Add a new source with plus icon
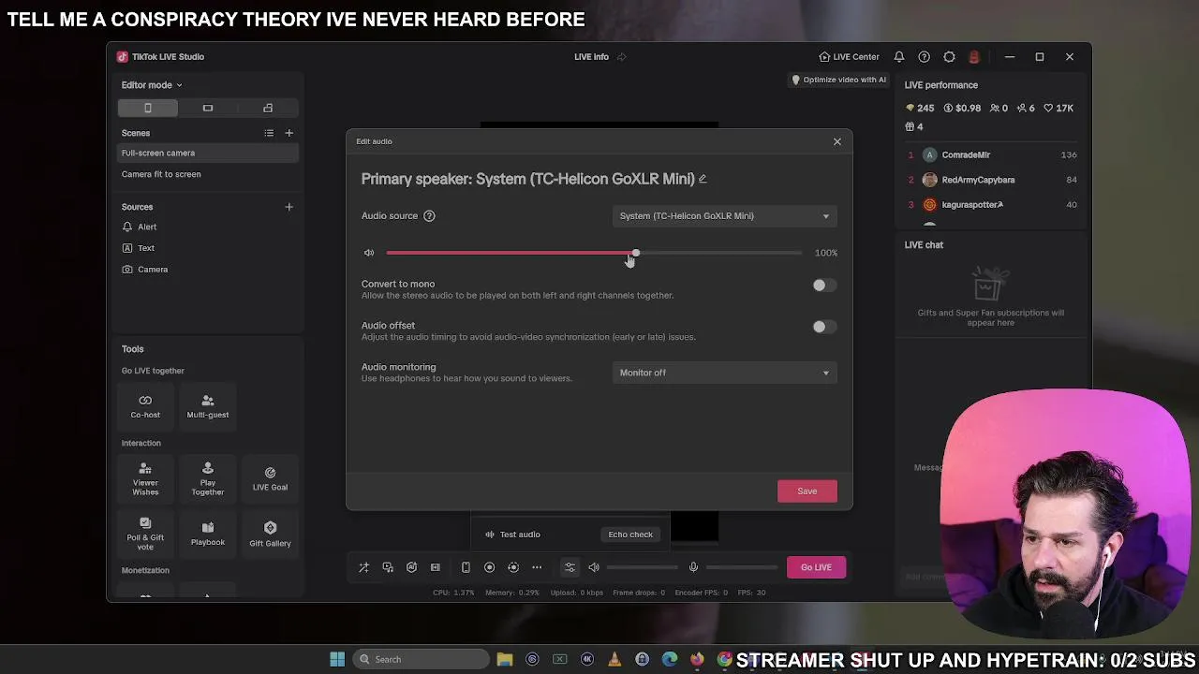Image resolution: width=1199 pixels, height=674 pixels. tap(289, 207)
